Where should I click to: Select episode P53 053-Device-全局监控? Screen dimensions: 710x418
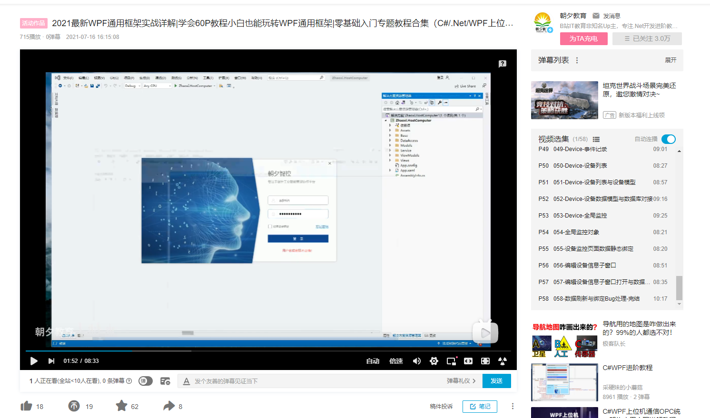point(603,216)
